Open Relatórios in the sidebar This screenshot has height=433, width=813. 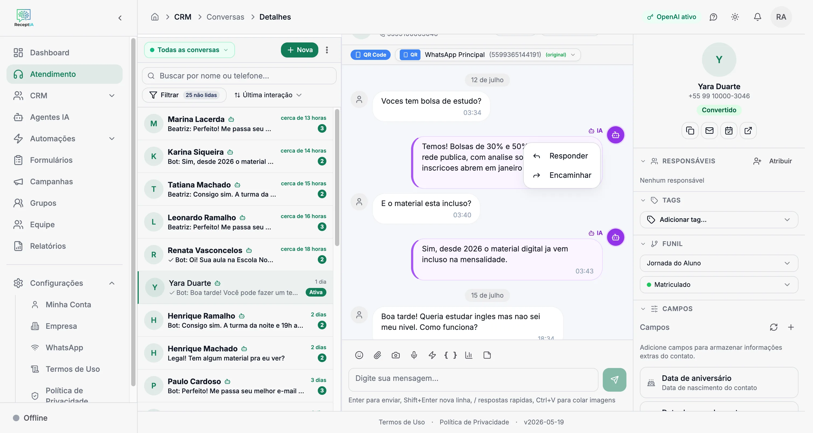(x=64, y=246)
